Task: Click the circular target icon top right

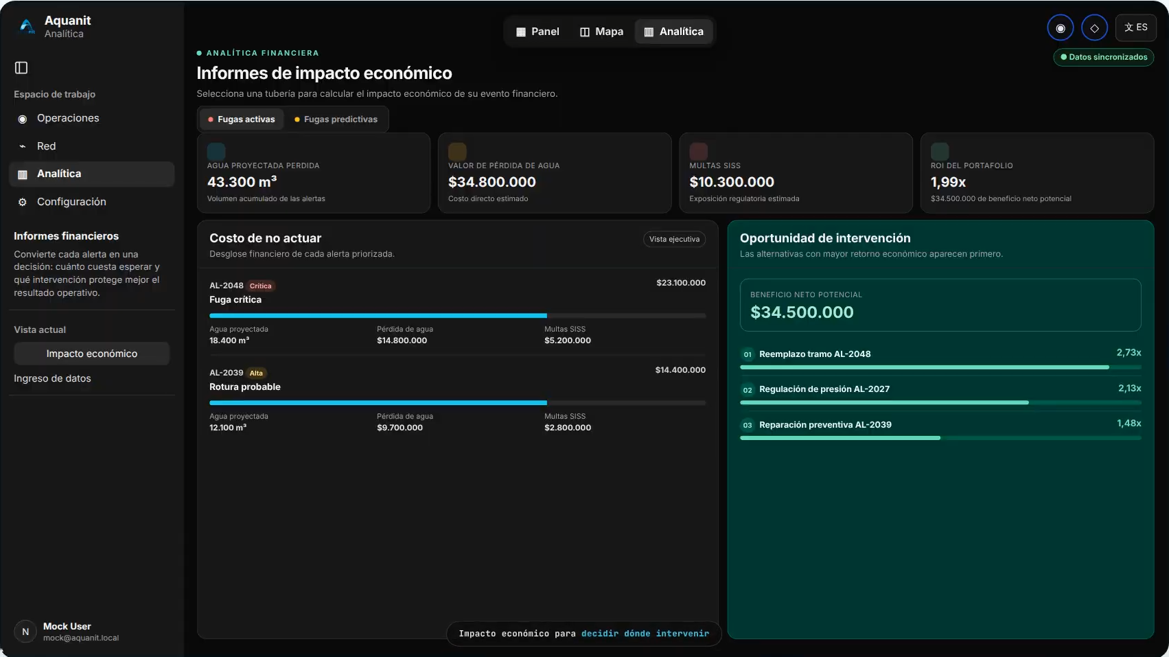Action: [x=1061, y=28]
